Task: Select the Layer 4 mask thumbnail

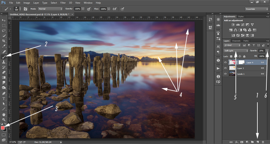Action: (242, 62)
